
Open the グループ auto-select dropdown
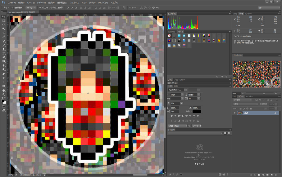(30, 8)
